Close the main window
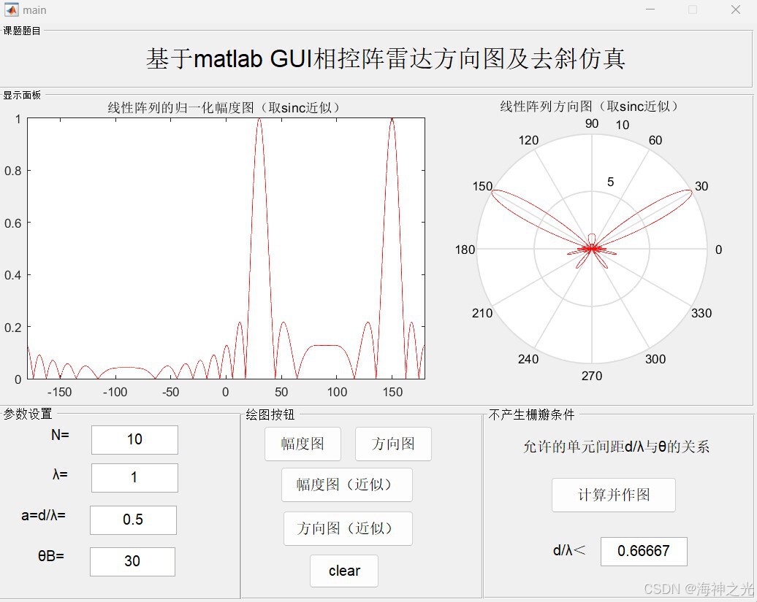The image size is (757, 602). click(736, 9)
